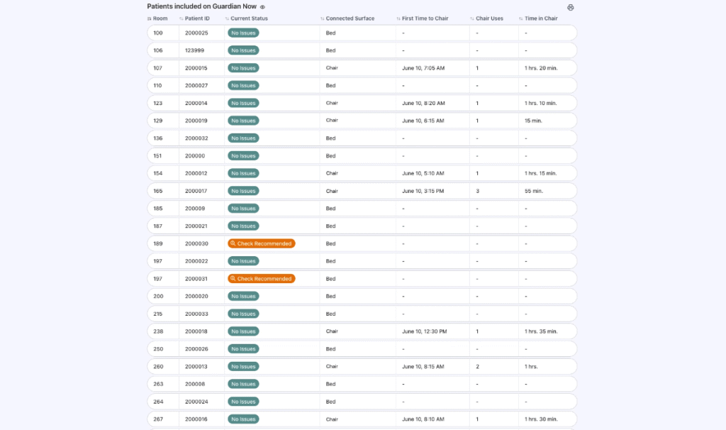Toggle the eye icon beside Guardian Now title
726x430 pixels.
[262, 6]
